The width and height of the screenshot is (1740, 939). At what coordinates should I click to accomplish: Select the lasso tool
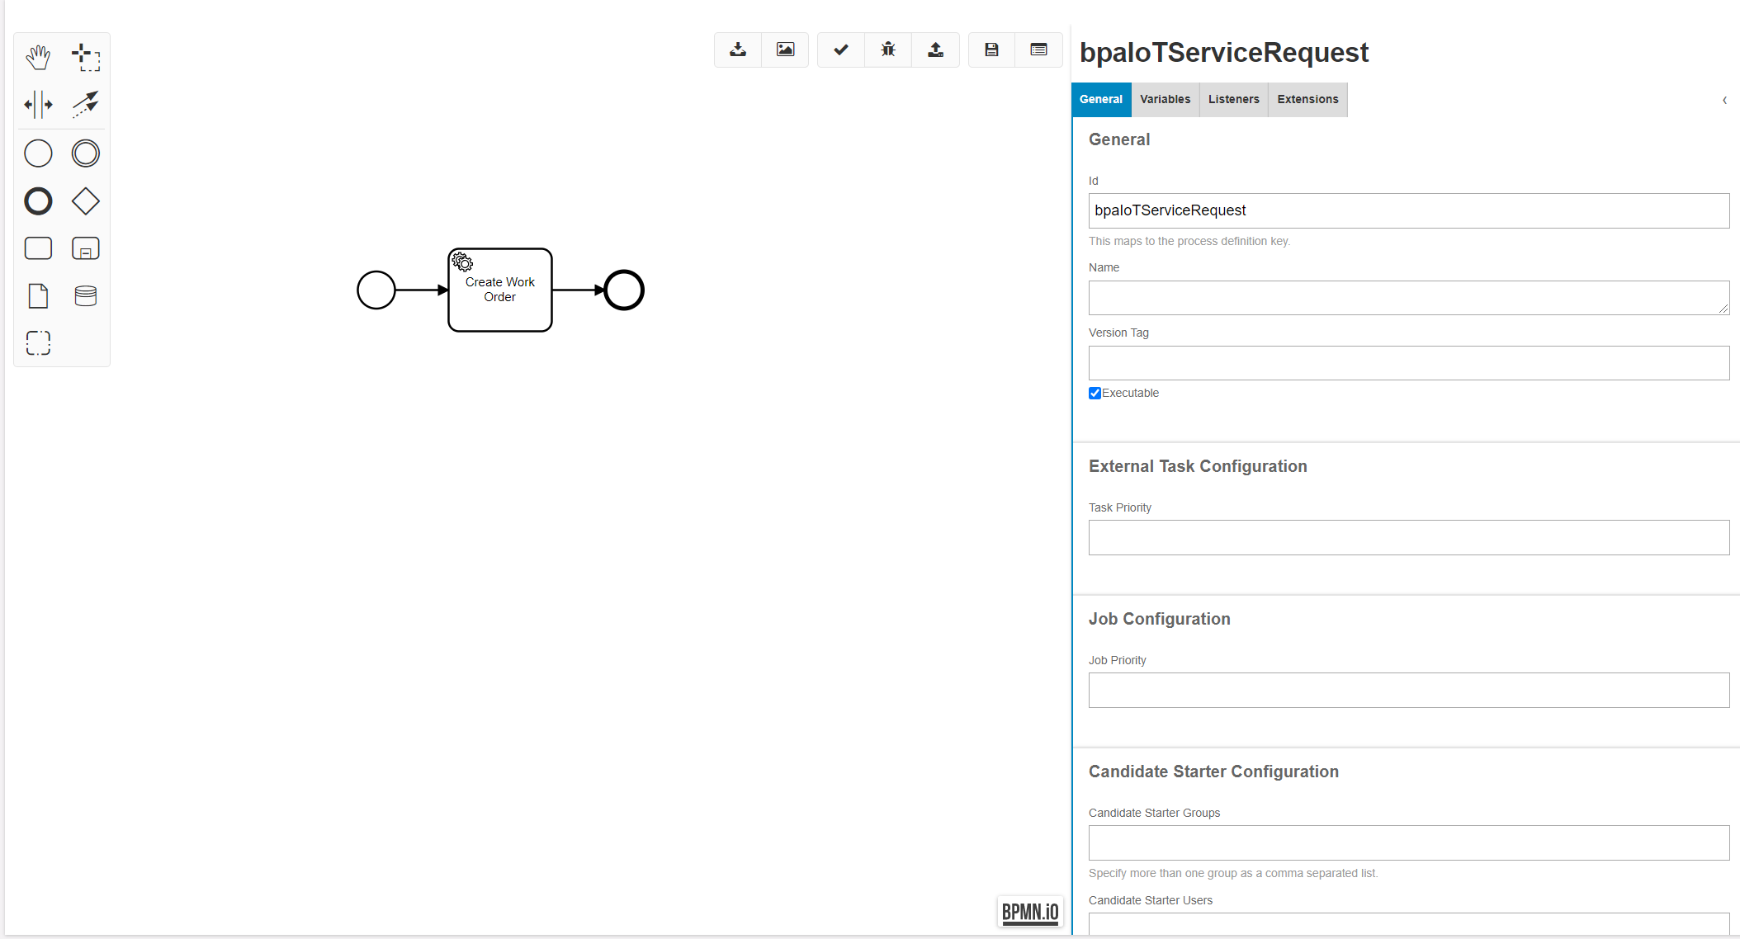click(85, 58)
